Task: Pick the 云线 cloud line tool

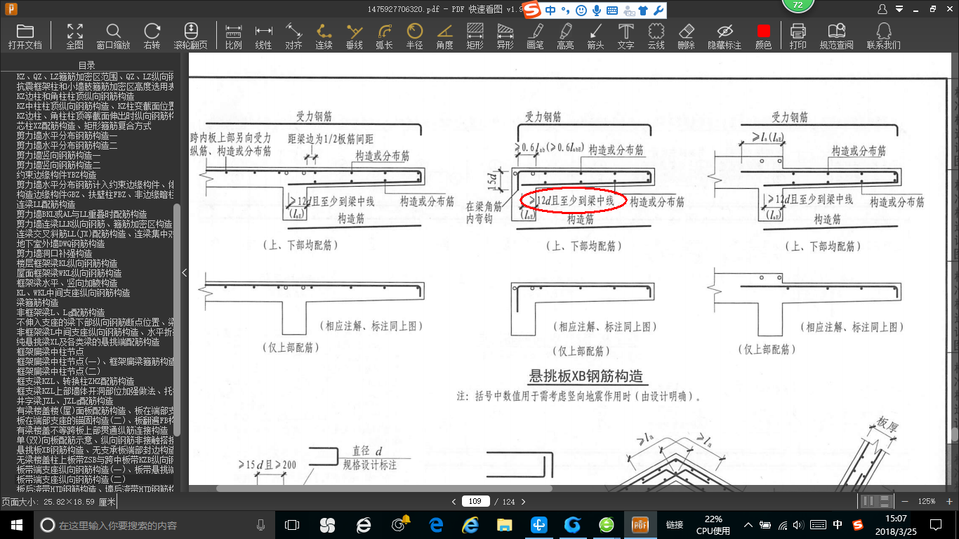Action: click(x=656, y=36)
